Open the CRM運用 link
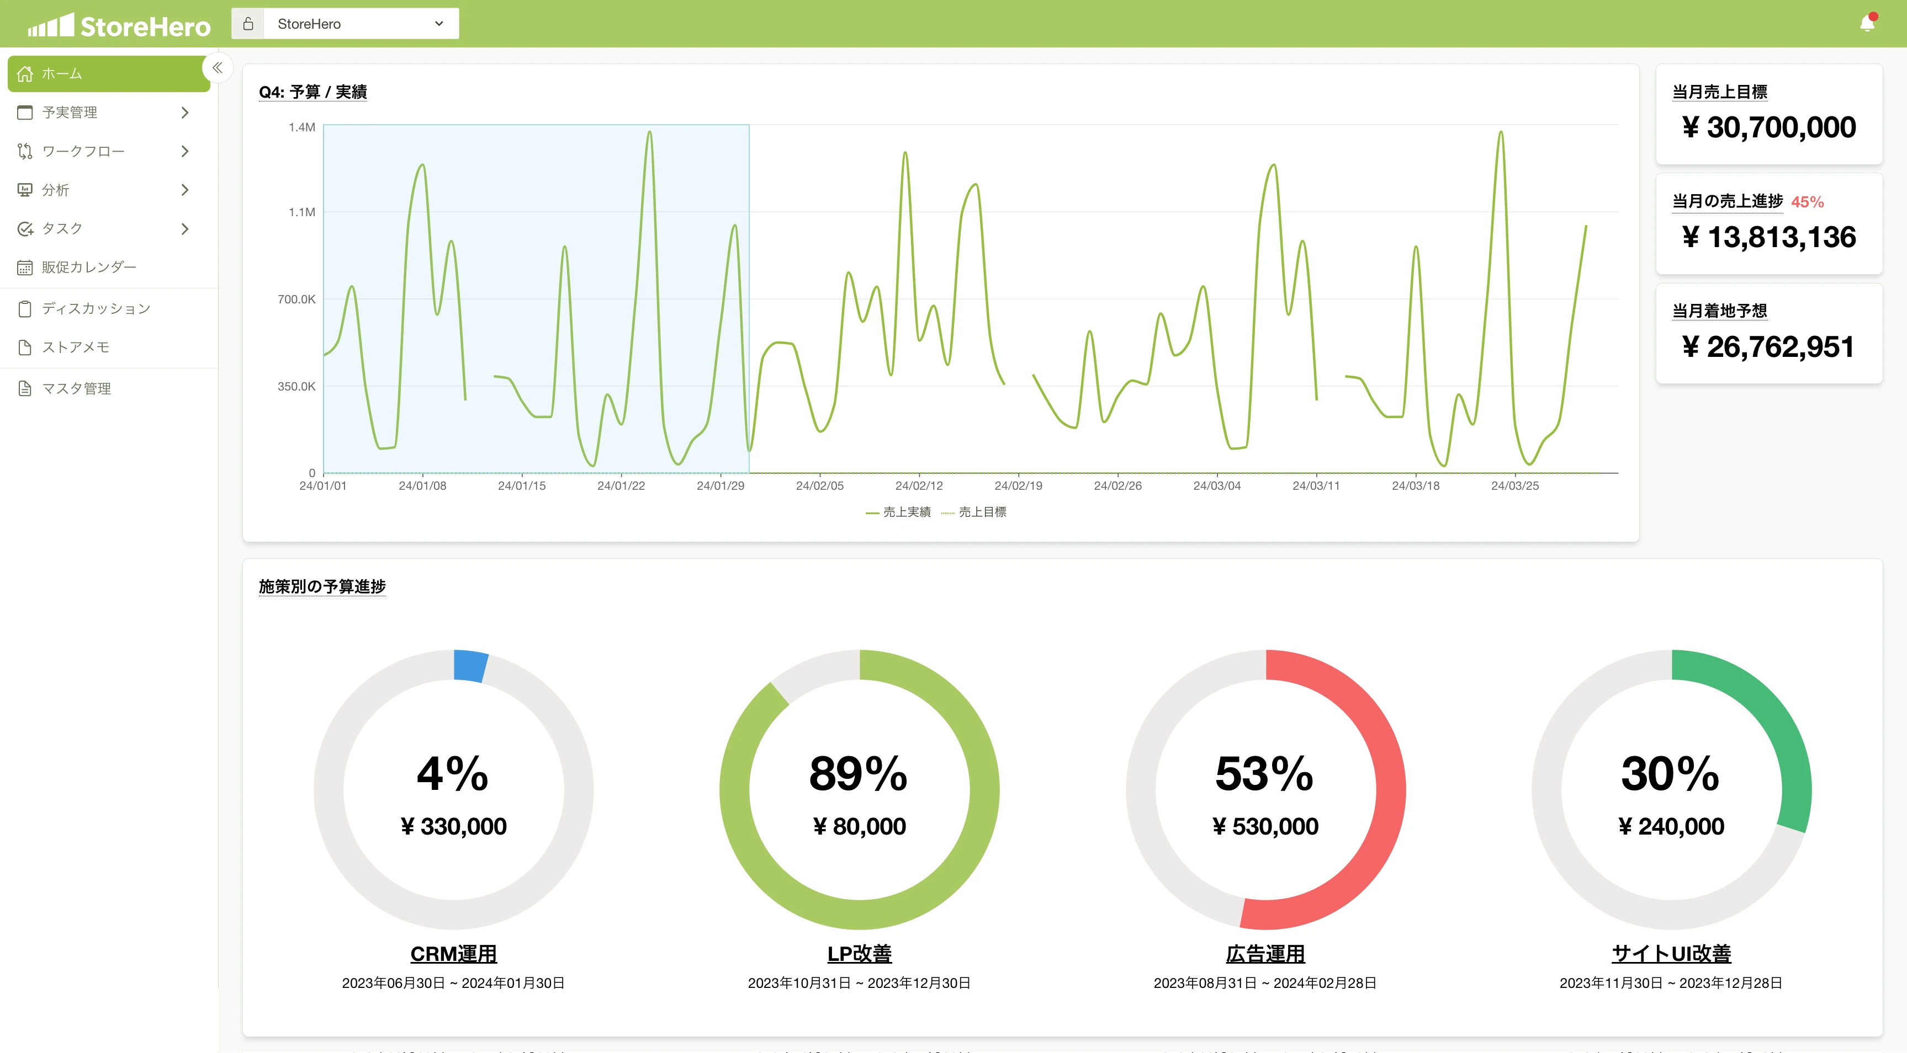Image resolution: width=1907 pixels, height=1053 pixels. [x=453, y=954]
